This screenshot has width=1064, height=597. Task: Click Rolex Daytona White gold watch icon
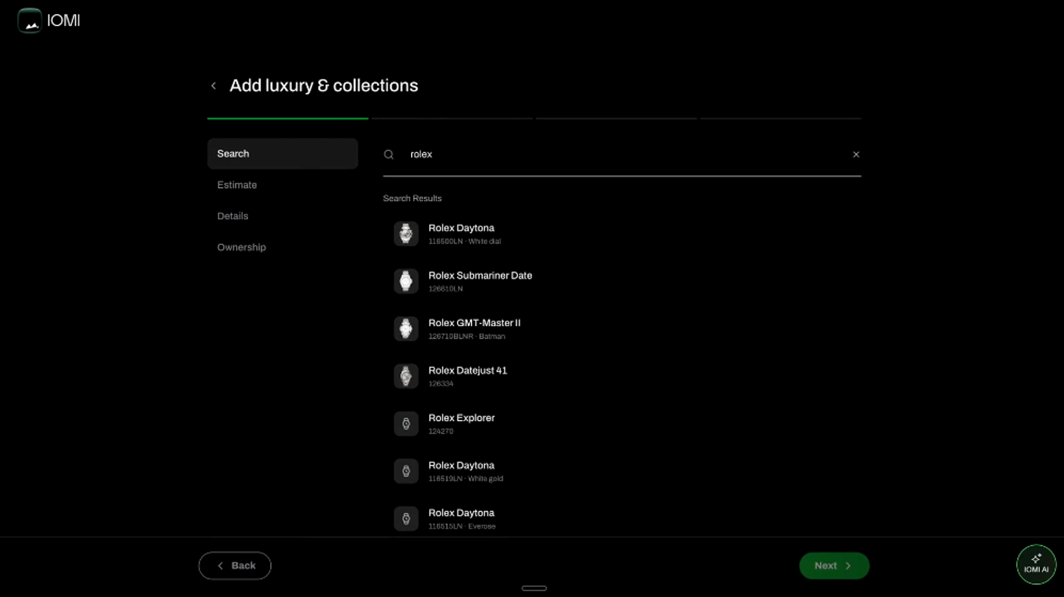click(x=406, y=471)
